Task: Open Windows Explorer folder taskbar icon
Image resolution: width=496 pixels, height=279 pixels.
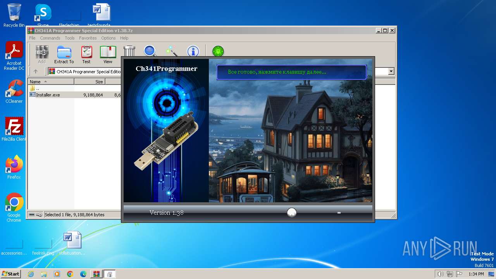Action: coord(44,274)
